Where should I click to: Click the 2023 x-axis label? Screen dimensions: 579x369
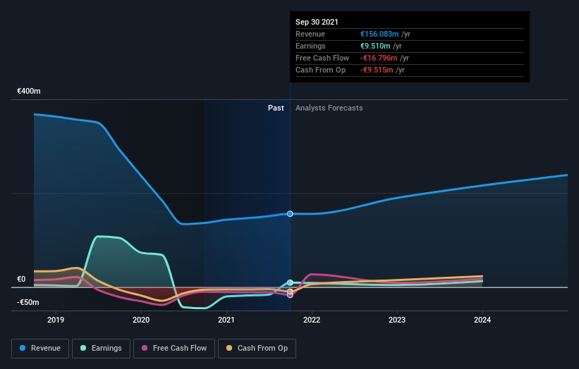tap(397, 320)
